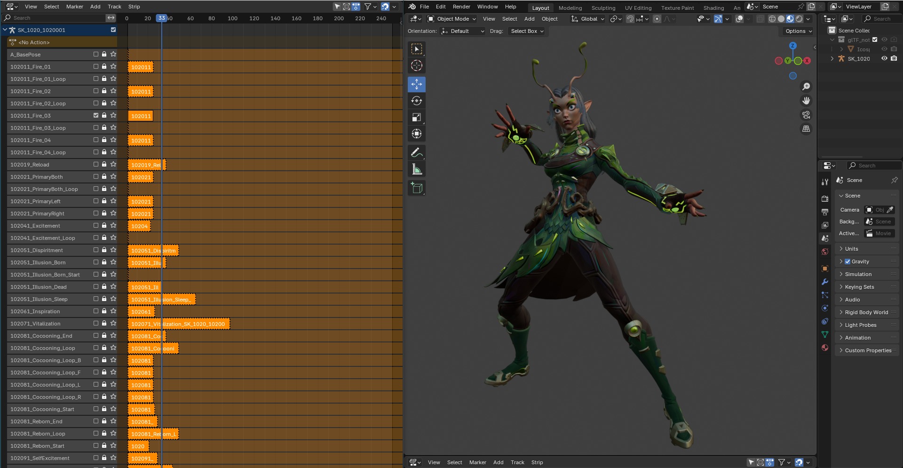Switch to the Sculpting workspace tab
The width and height of the screenshot is (903, 468).
[x=603, y=8]
